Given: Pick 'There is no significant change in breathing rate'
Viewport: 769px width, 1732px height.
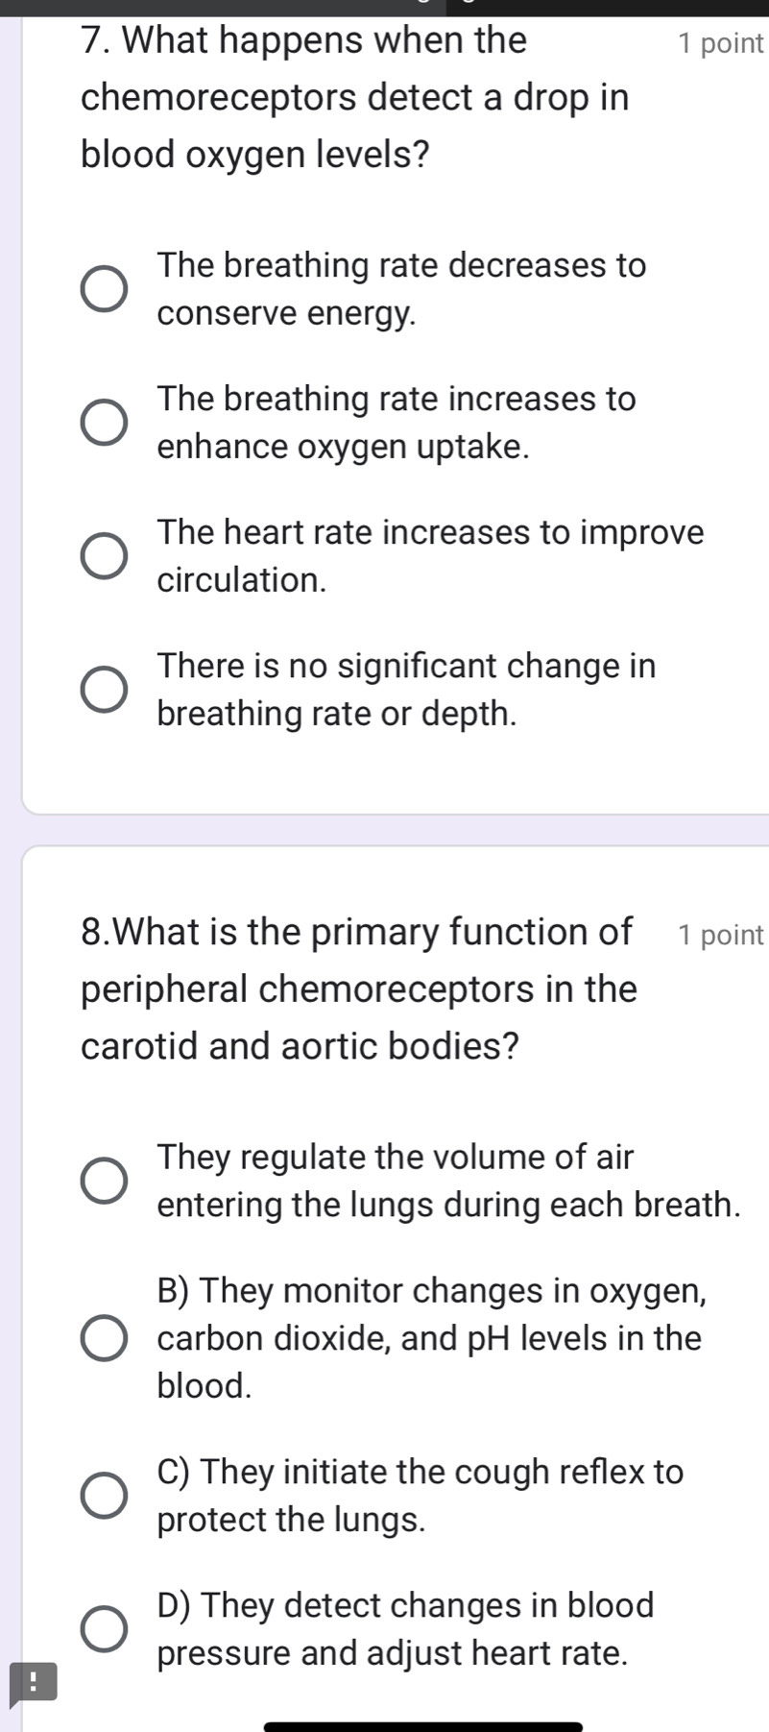Looking at the screenshot, I should tap(103, 687).
